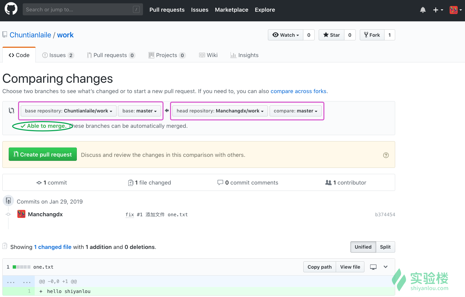Open the plus create-new menu
Screen dimensions: 465x297
click(x=438, y=10)
